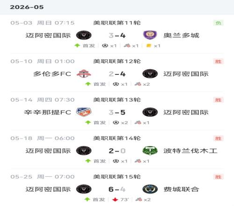Click the 波特兰伐木工 team name

click(x=190, y=151)
